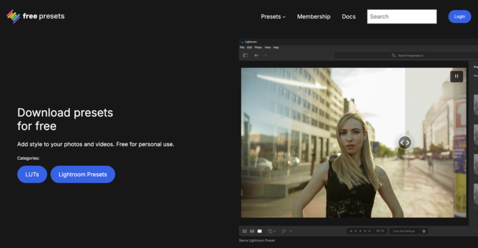Open the Photo menu in Lightroom
The width and height of the screenshot is (478, 248).
coord(258,48)
